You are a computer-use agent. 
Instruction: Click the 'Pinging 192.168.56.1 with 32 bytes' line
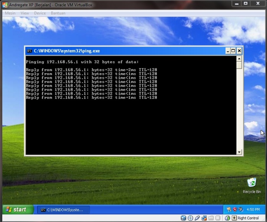click(82, 62)
